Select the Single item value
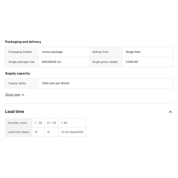Screen dimensions: 178x178 point(133,52)
